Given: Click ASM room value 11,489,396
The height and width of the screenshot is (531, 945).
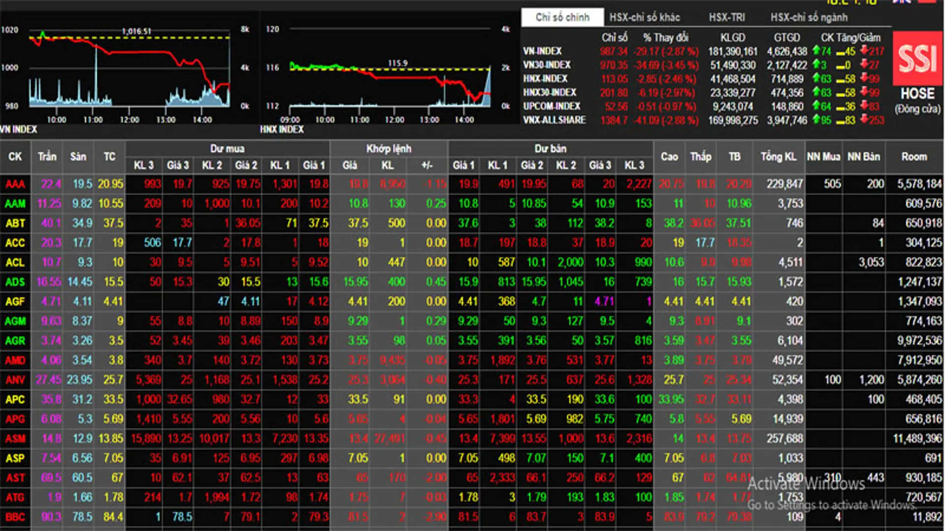Looking at the screenshot, I should (x=917, y=439).
